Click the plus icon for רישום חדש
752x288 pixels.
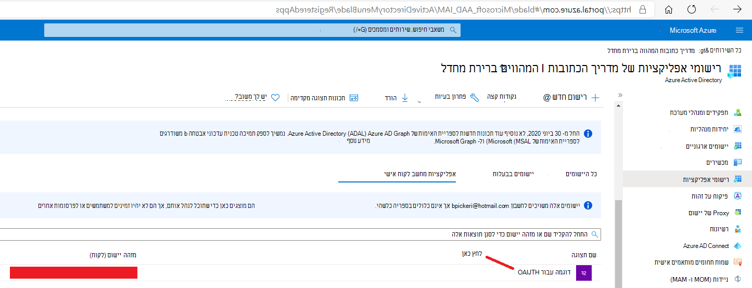pos(596,97)
